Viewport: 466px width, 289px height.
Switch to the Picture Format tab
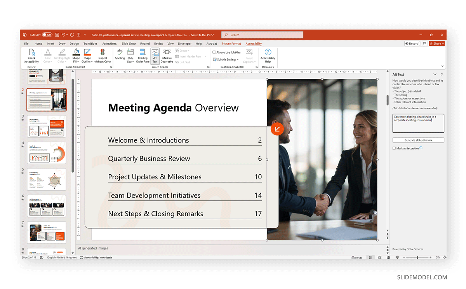tap(231, 44)
